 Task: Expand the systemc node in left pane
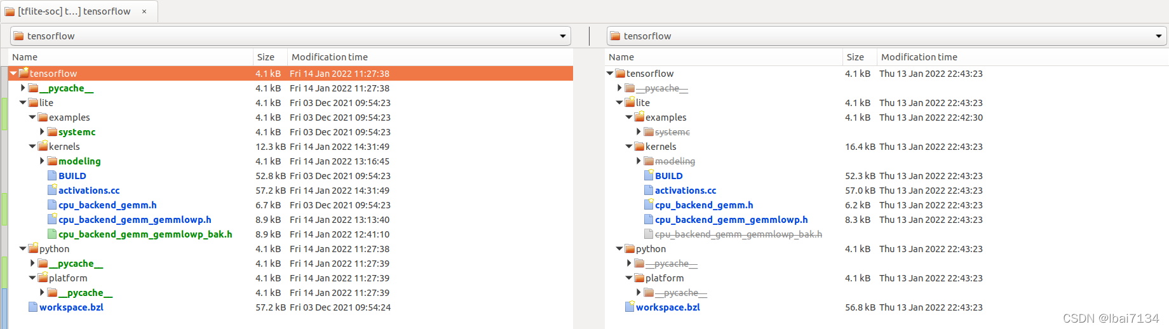[42, 131]
